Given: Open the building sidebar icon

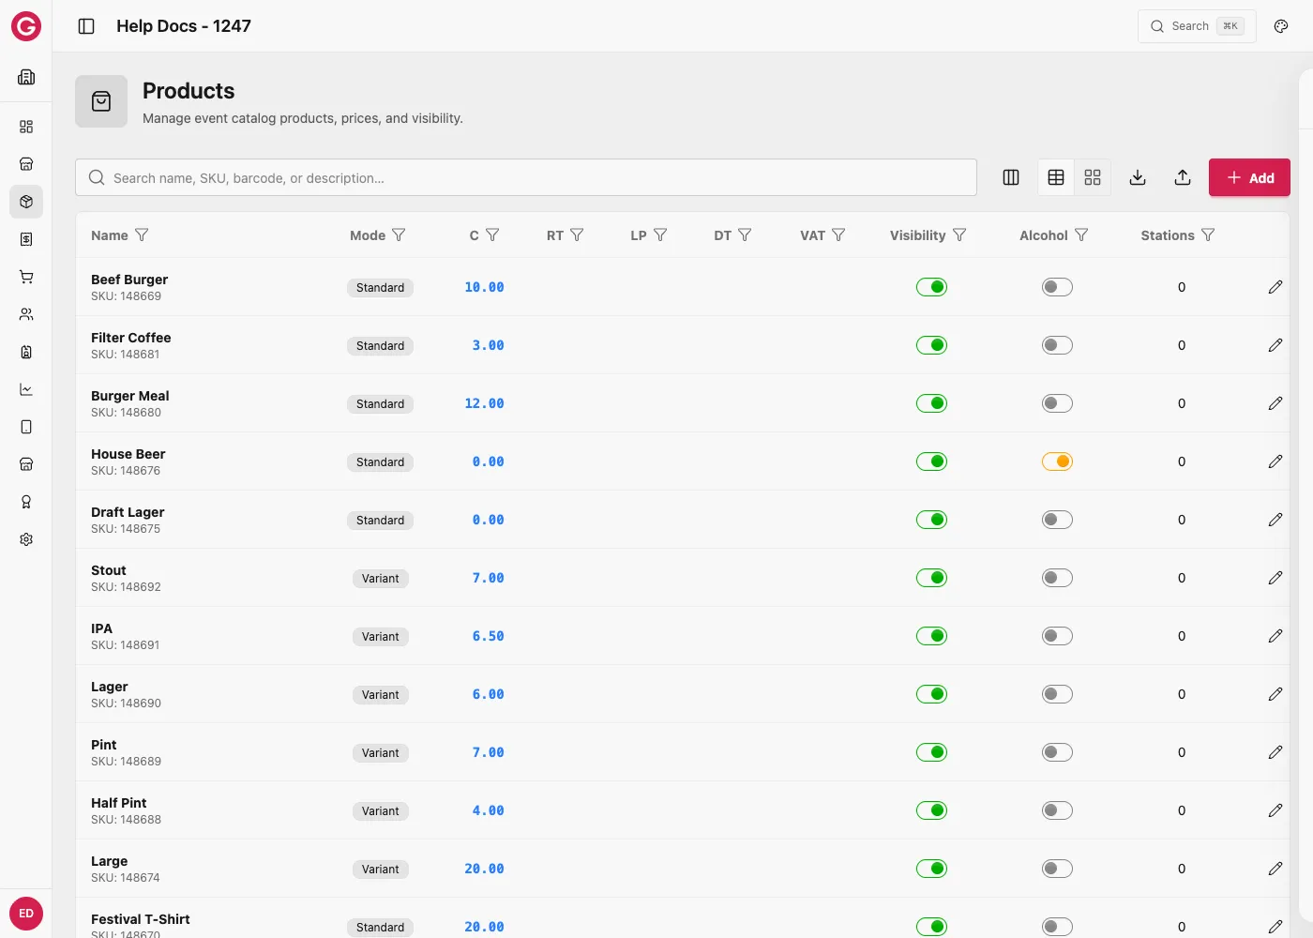Looking at the screenshot, I should click(x=26, y=77).
